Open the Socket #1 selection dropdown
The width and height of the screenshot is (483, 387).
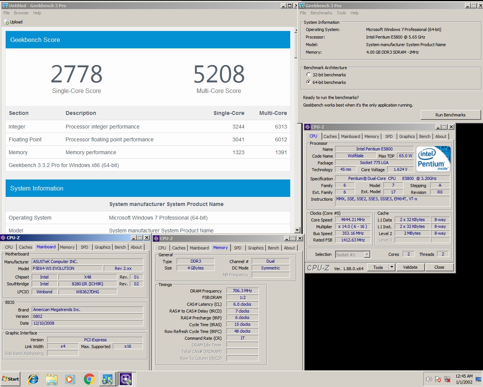[367, 254]
